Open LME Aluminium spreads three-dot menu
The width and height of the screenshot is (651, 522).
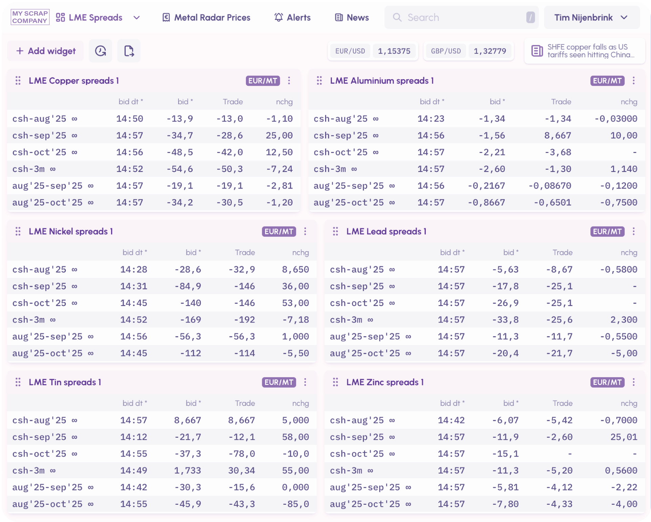point(633,81)
